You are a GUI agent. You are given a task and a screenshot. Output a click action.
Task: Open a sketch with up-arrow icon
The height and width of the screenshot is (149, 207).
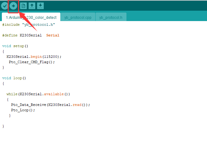click(32, 6)
